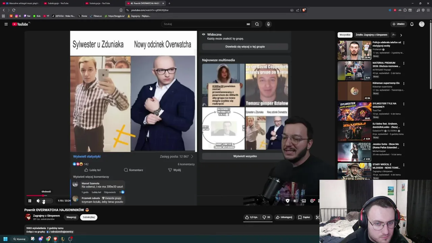Pause the video
This screenshot has width=432, height=243.
coord(30,201)
